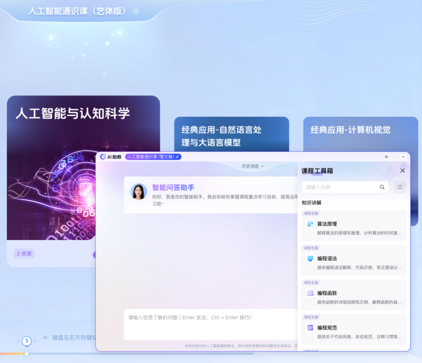422x363 pixels.
Task: Click the 2 资源 tag
Action: point(24,254)
